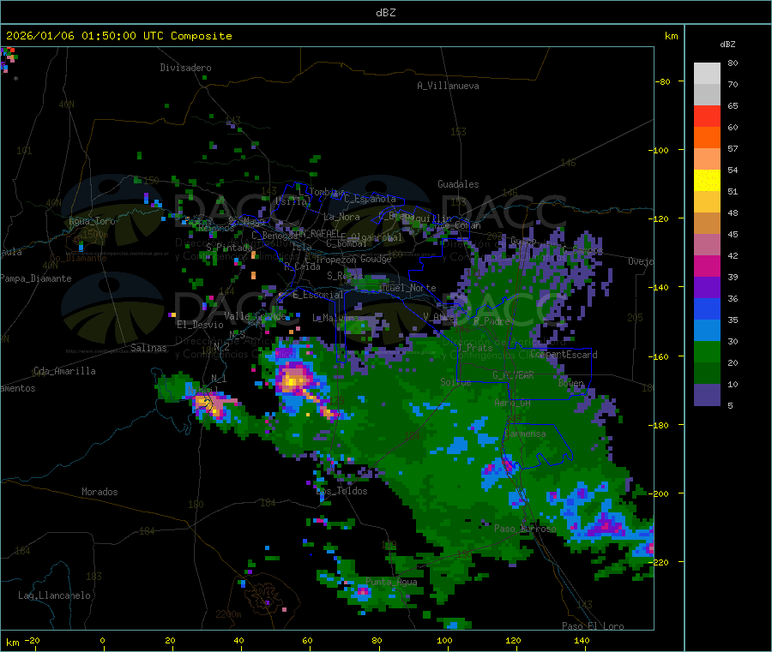
Task: Click the '2200m' elevation label near the volcano
Action: point(228,614)
